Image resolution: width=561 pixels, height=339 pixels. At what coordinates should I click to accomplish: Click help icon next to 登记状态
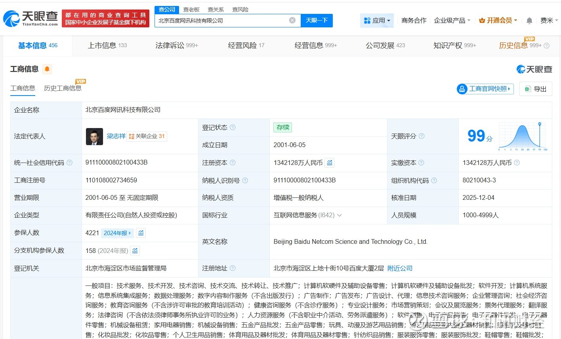(233, 127)
